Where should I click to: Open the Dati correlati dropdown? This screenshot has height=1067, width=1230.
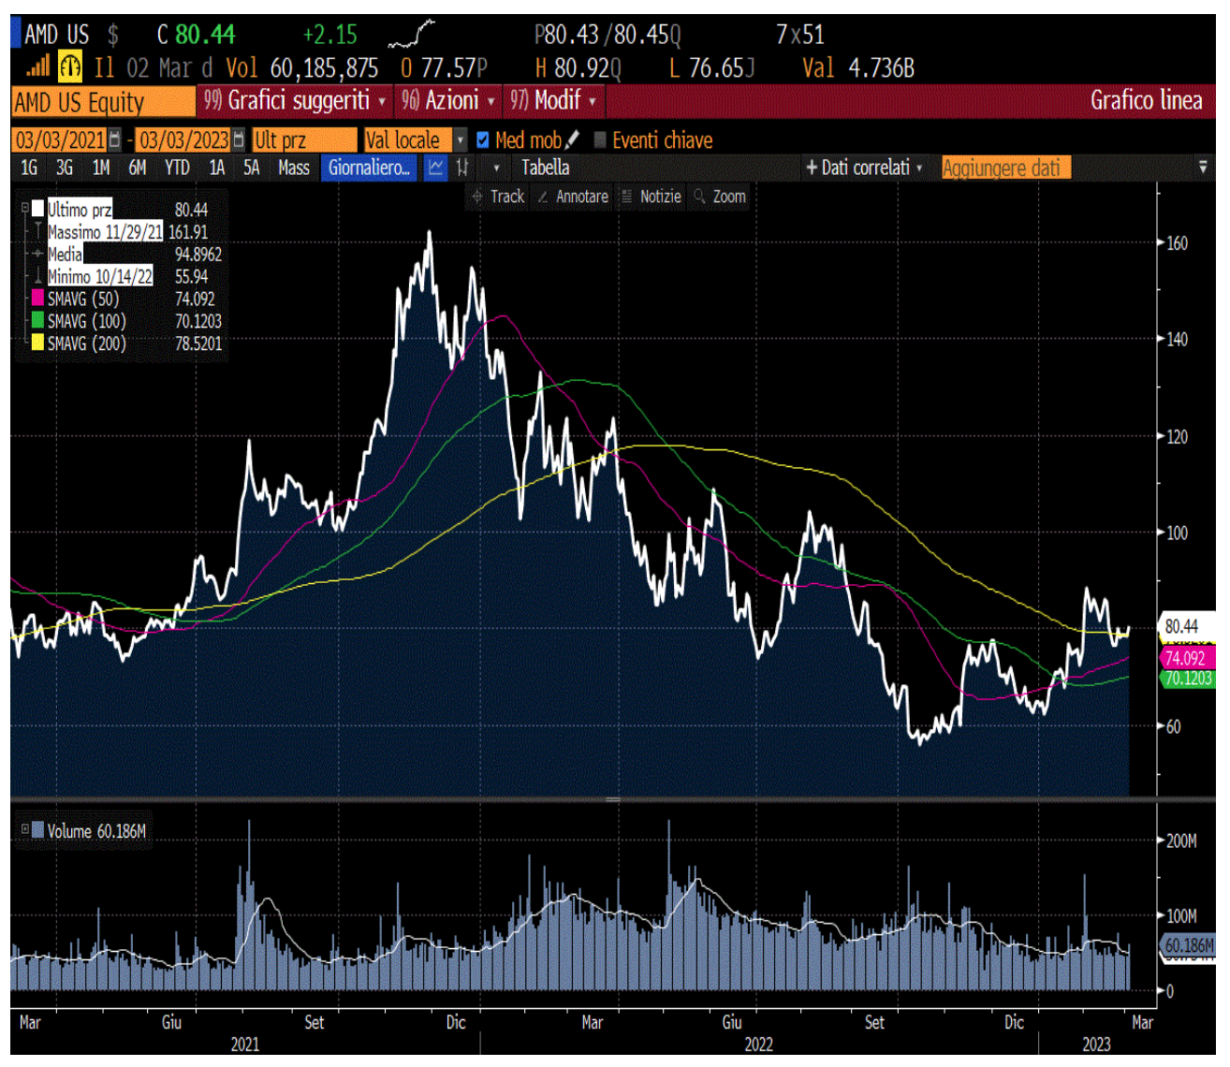pos(864,168)
